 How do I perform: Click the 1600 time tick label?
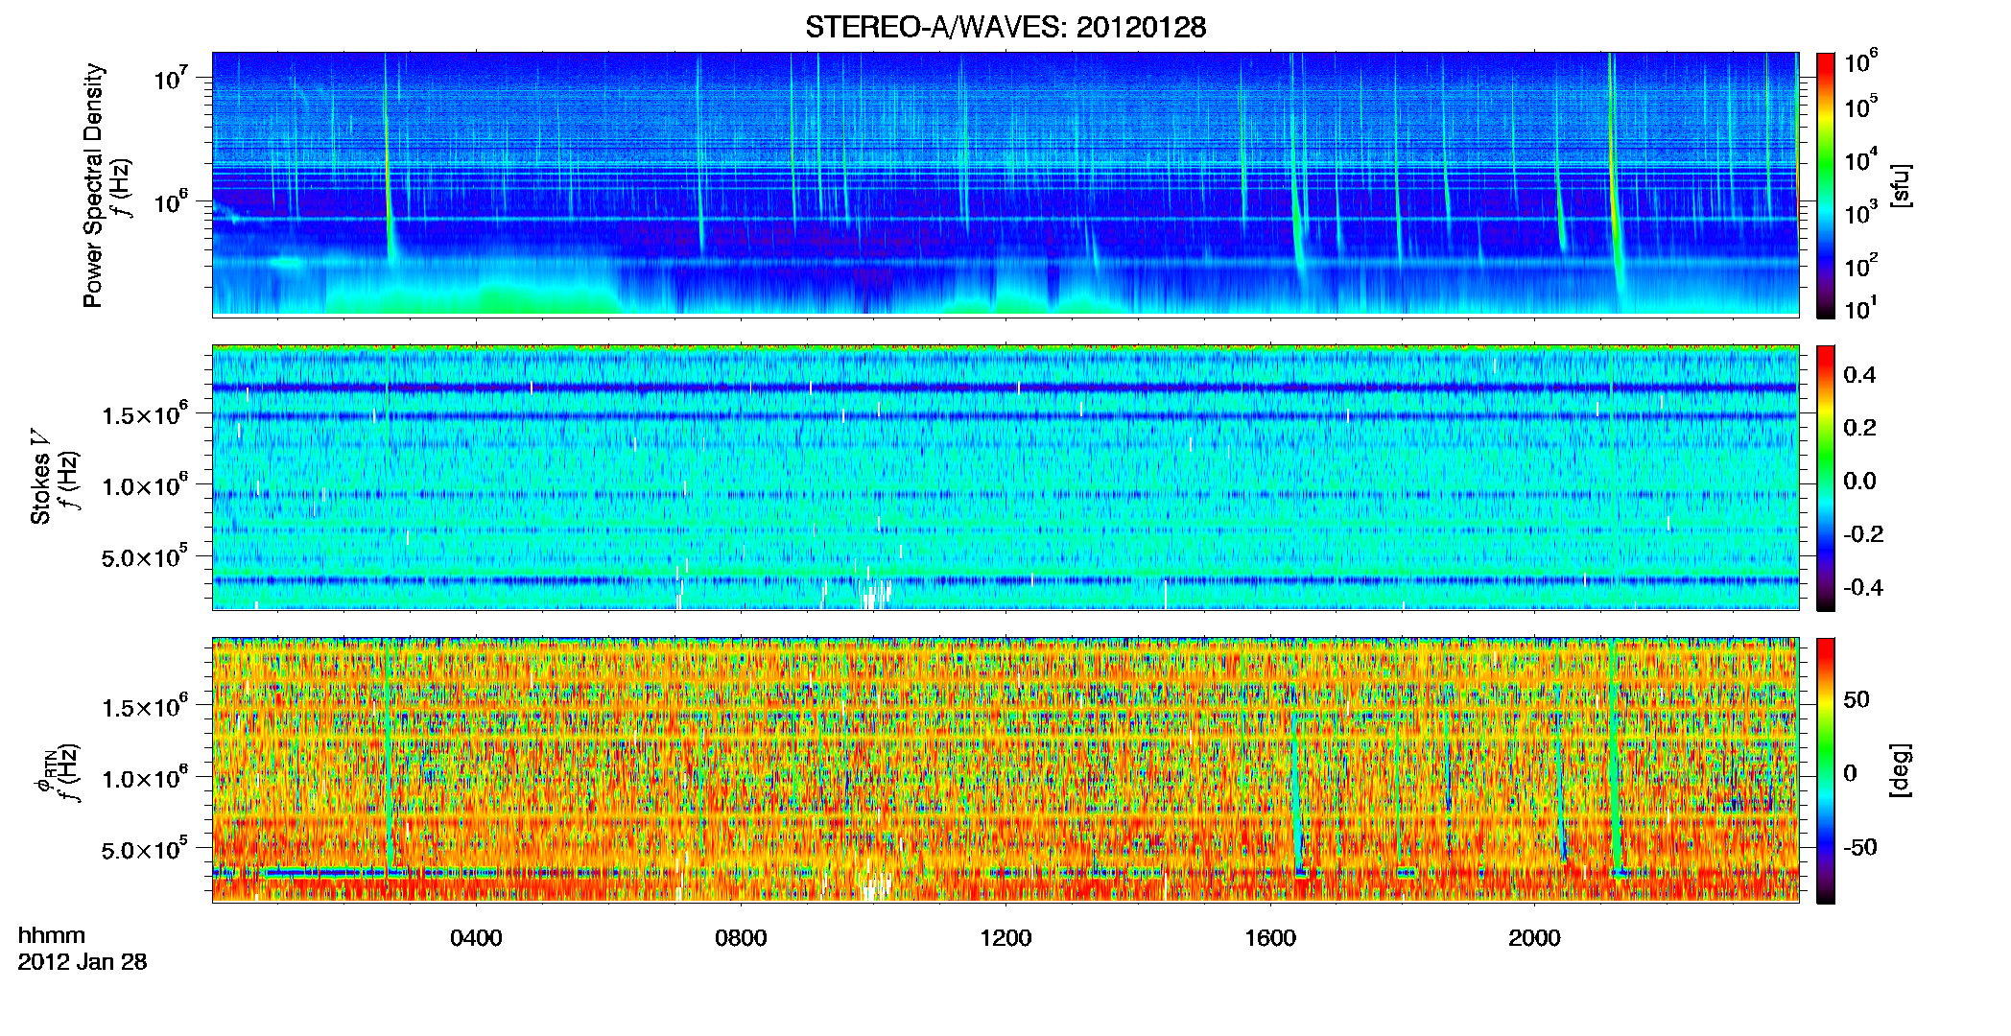(x=1270, y=937)
